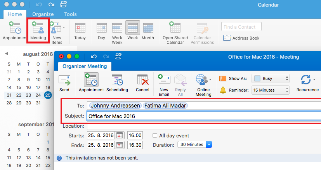321x170 pixels.
Task: Select Appointment view in meeting window
Action: click(91, 82)
